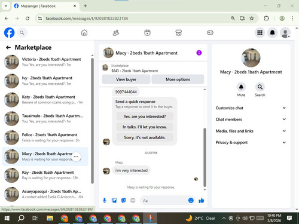Open the browser zoom magnifier icon
299x224 pixels.
233,19
